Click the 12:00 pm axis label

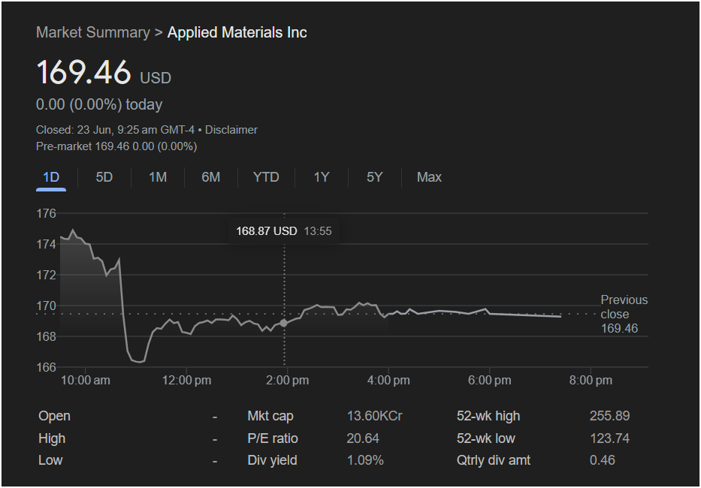coord(186,381)
